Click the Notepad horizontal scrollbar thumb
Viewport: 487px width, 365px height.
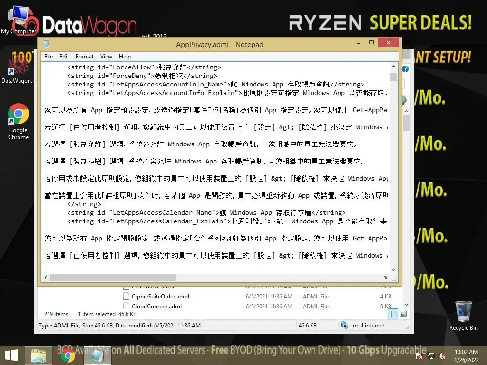point(113,278)
